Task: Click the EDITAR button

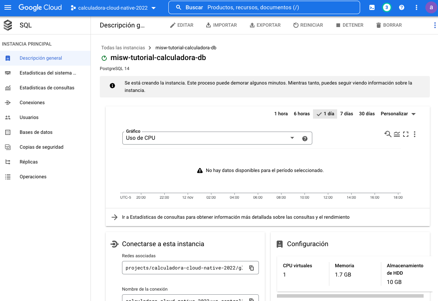Action: click(x=182, y=25)
